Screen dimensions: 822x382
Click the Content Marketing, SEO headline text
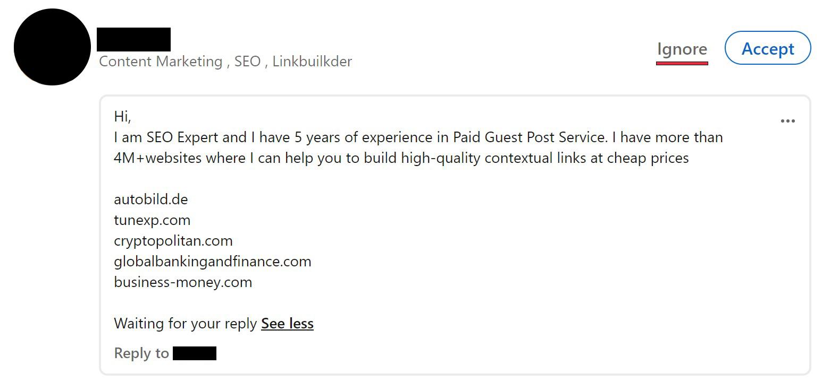click(225, 62)
